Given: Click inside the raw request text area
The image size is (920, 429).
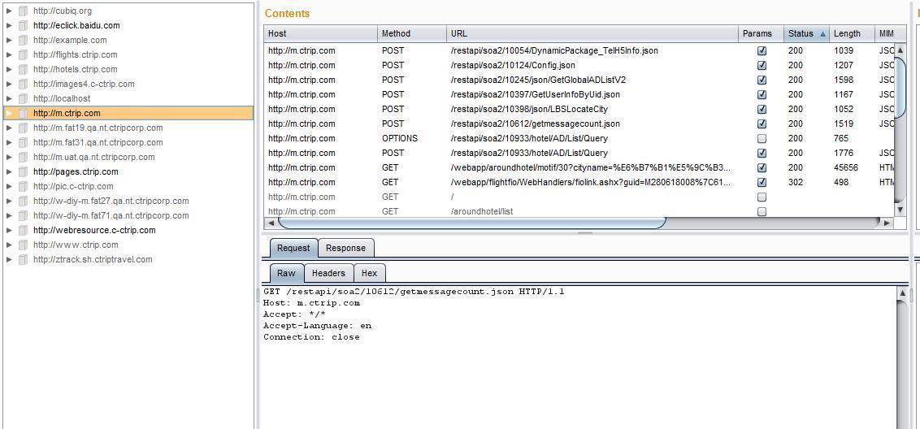Looking at the screenshot, I should pos(578,358).
